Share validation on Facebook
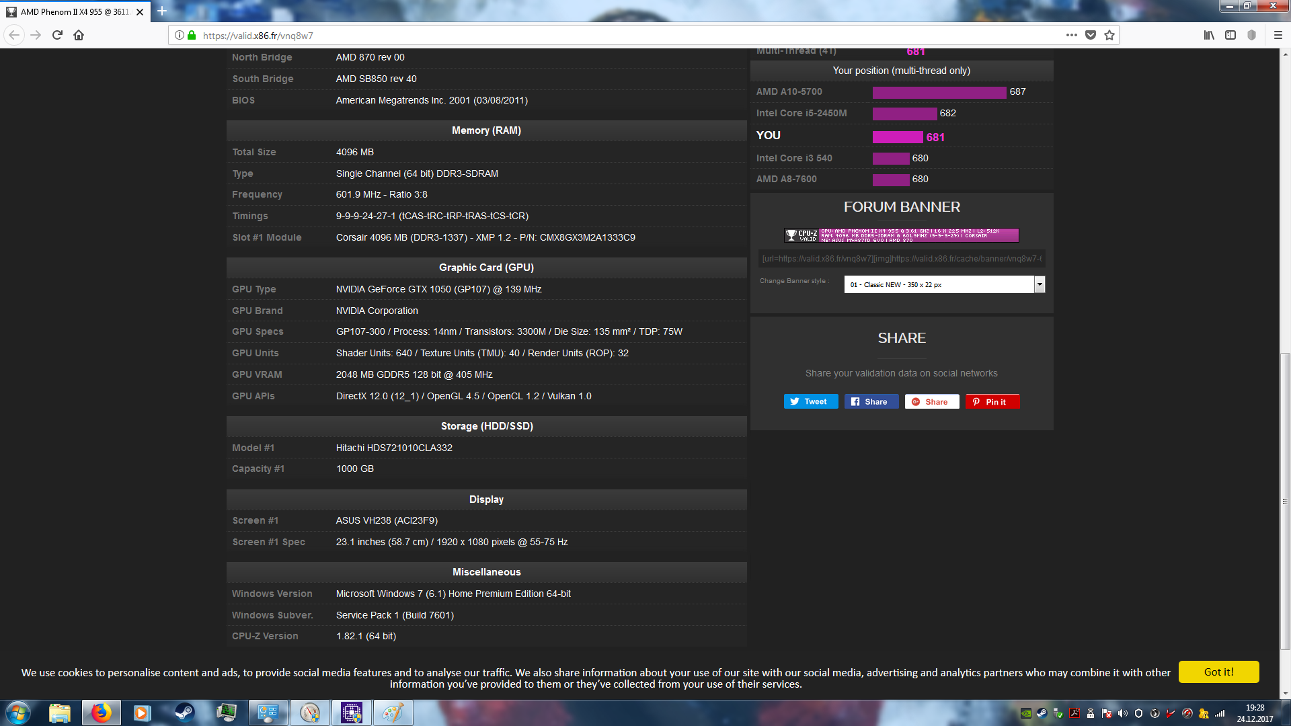The height and width of the screenshot is (726, 1291). tap(871, 401)
